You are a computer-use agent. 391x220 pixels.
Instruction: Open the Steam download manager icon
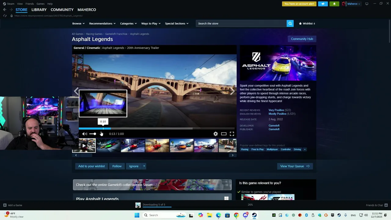pyautogui.click(x=138, y=205)
